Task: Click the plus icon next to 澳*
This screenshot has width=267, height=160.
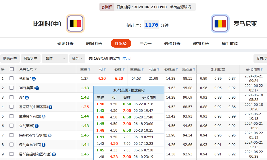Action: pos(27,97)
